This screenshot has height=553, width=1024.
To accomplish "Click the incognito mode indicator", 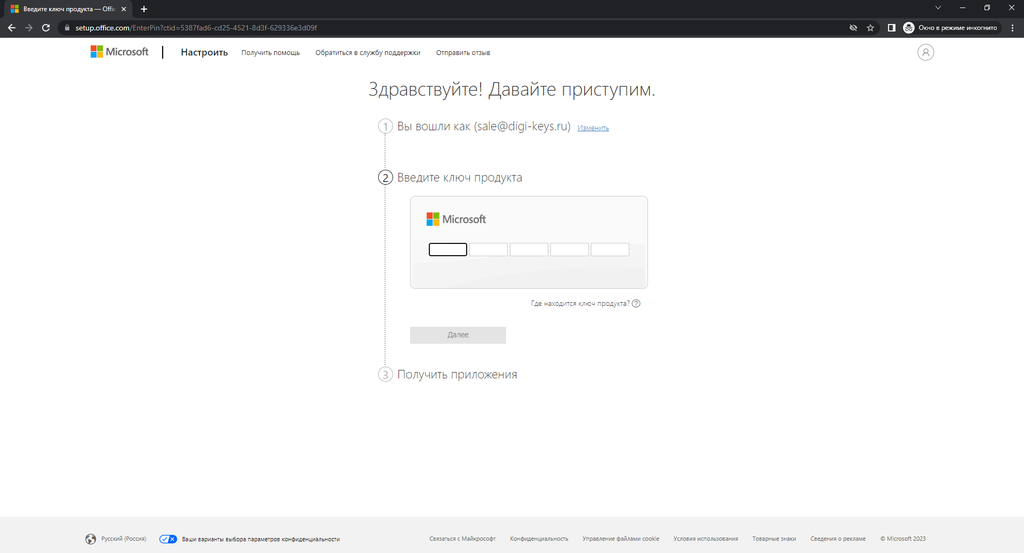I will click(950, 28).
